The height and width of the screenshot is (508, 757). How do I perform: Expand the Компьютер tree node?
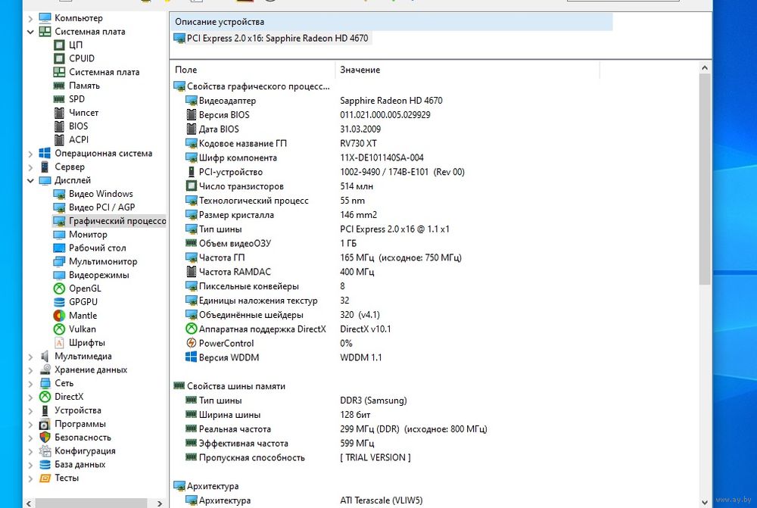coord(30,18)
